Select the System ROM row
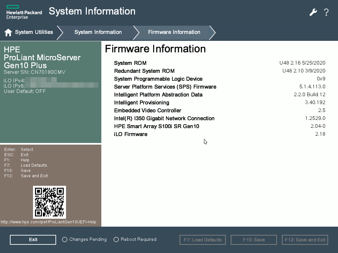 point(220,63)
